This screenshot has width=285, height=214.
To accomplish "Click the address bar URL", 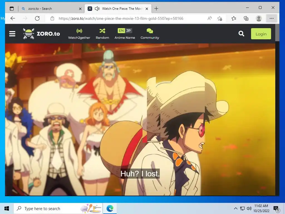I will tap(121, 18).
